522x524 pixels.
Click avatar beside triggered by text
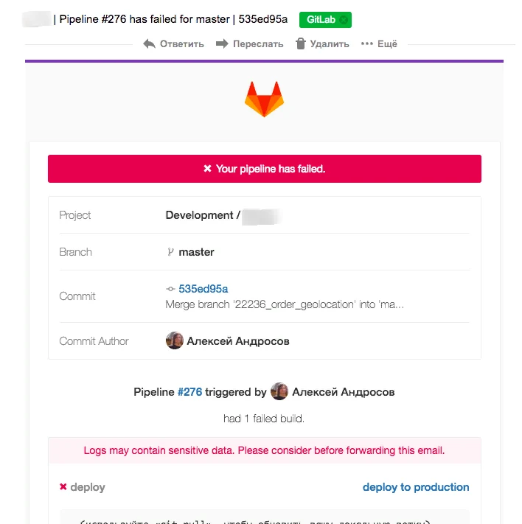279,391
